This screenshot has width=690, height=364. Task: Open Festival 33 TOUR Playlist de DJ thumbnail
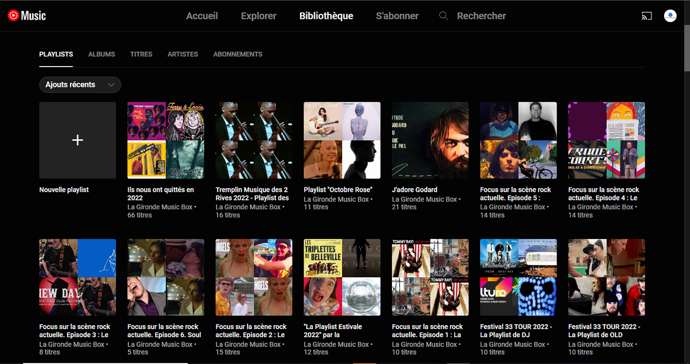[518, 277]
